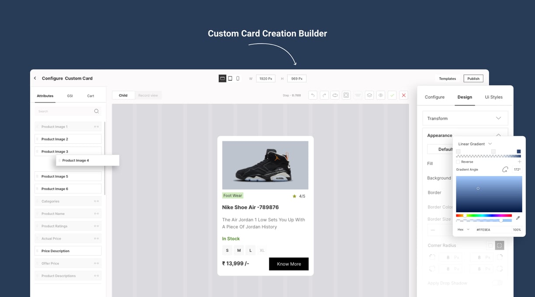Select the mobile device preview icon

click(238, 79)
